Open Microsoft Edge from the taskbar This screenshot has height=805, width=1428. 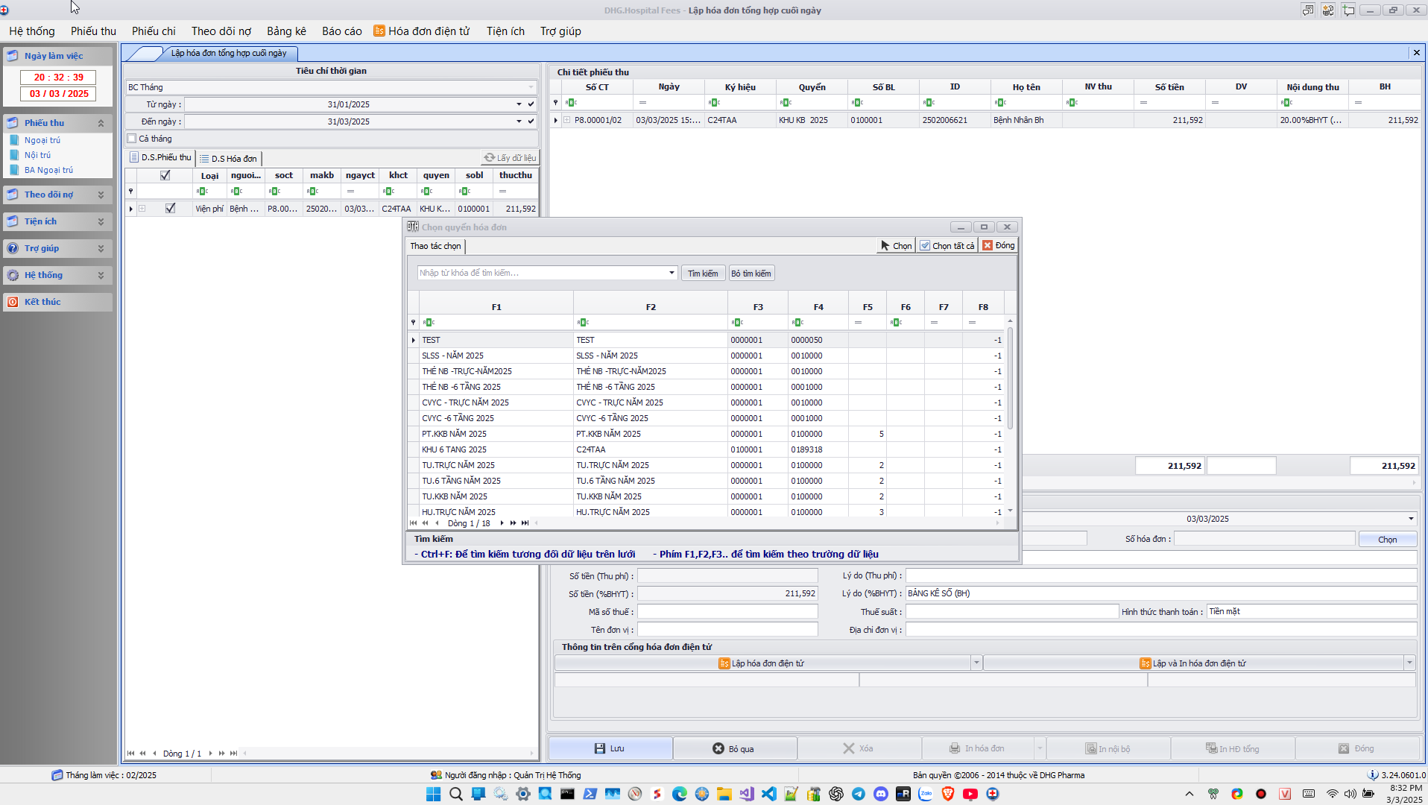[680, 794]
